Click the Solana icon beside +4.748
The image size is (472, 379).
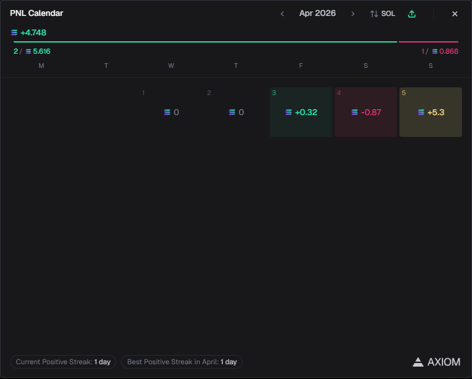click(x=14, y=32)
